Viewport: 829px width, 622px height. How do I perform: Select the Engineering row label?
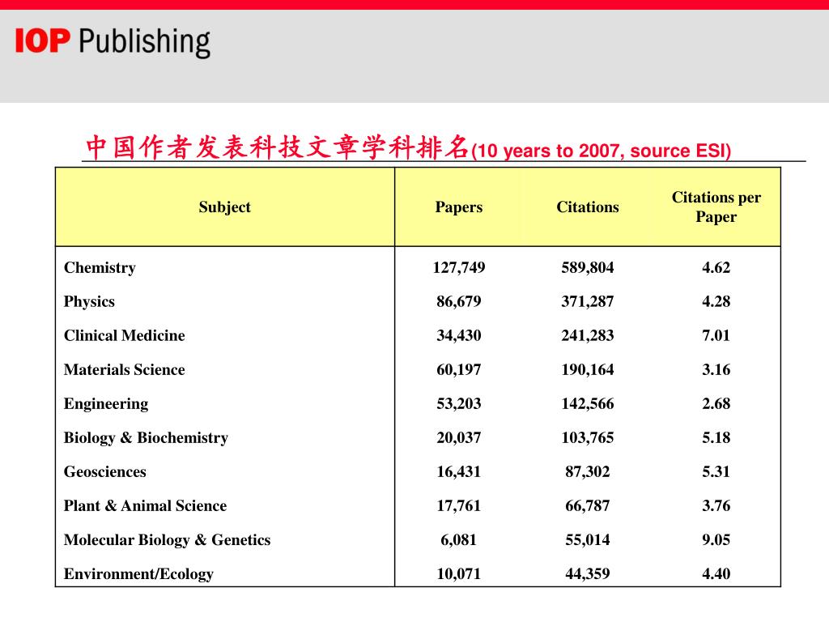(106, 404)
